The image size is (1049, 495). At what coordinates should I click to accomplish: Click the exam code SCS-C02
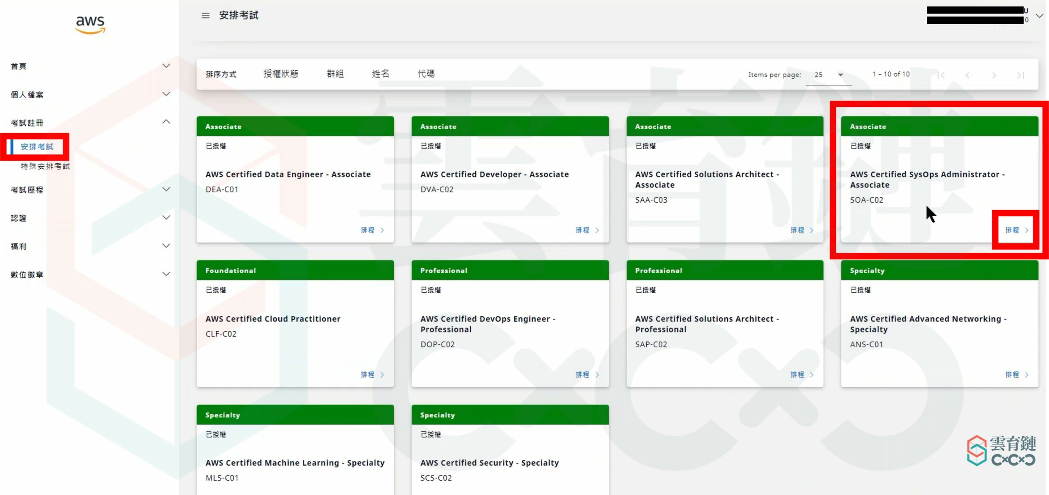click(436, 478)
